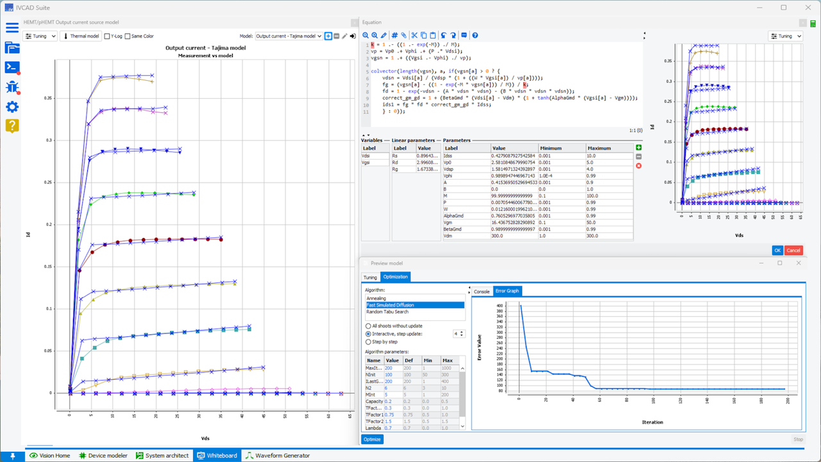821x462 pixels.
Task: Go to the Device modeler tab
Action: tap(104, 456)
